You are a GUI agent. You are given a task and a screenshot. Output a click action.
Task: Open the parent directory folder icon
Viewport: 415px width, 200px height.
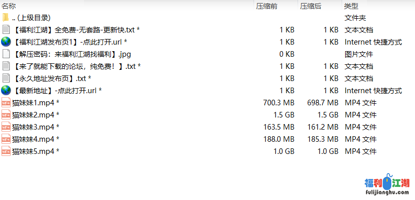click(6, 18)
